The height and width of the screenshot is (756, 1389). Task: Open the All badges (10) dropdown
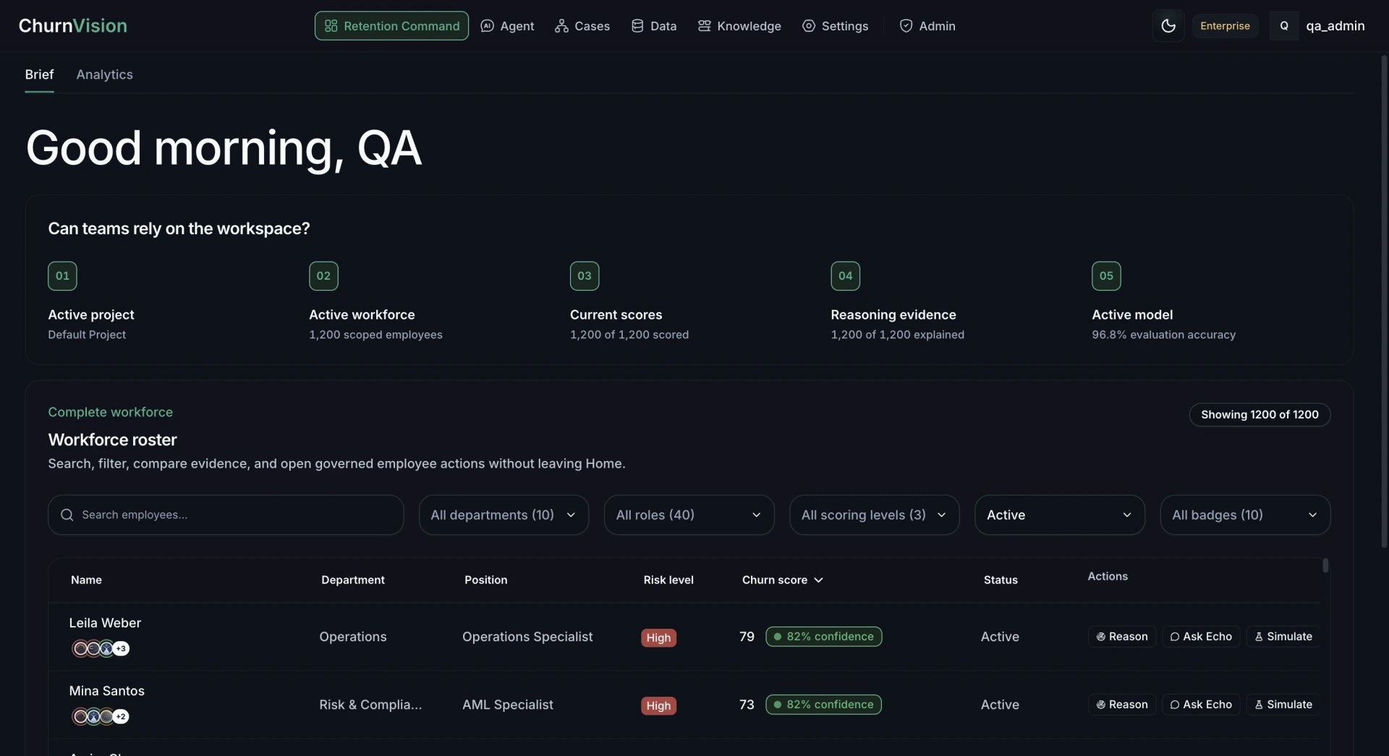pyautogui.click(x=1244, y=515)
